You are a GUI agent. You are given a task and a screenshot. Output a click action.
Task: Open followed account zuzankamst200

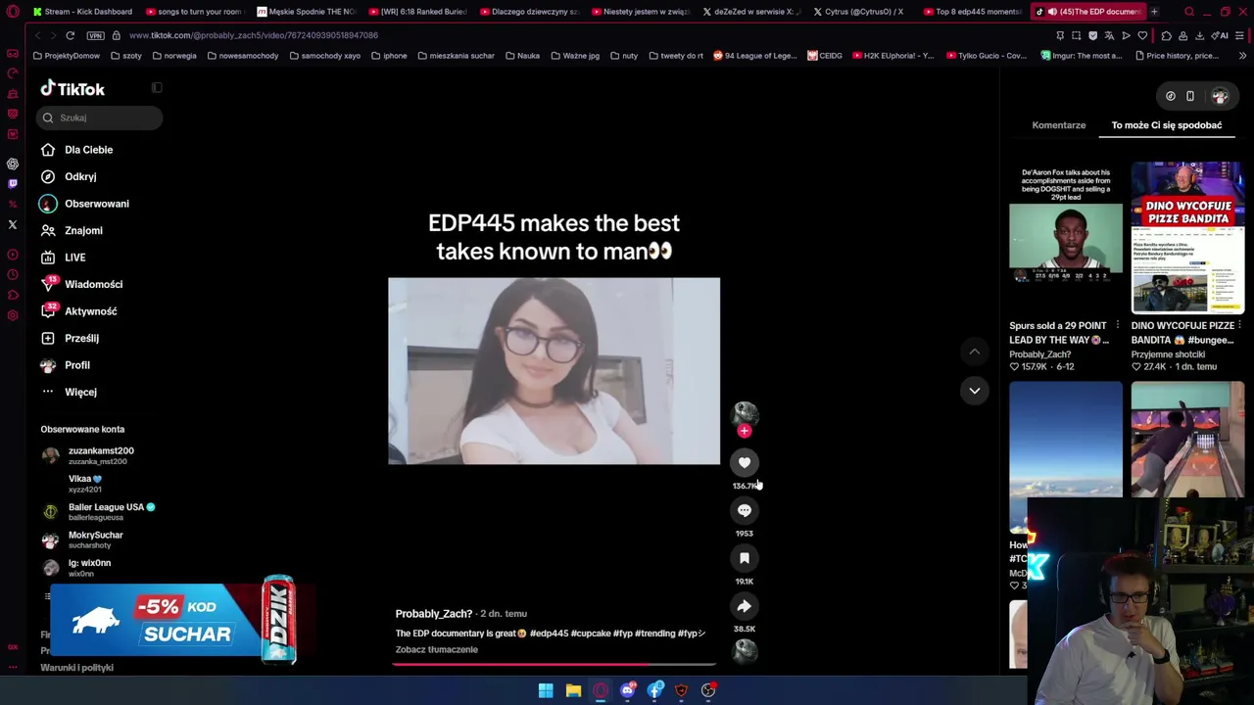point(87,455)
